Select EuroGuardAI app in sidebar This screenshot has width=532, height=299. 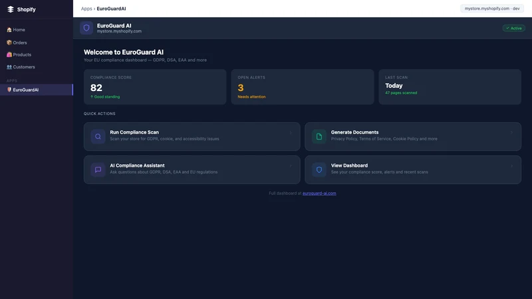tap(37, 90)
